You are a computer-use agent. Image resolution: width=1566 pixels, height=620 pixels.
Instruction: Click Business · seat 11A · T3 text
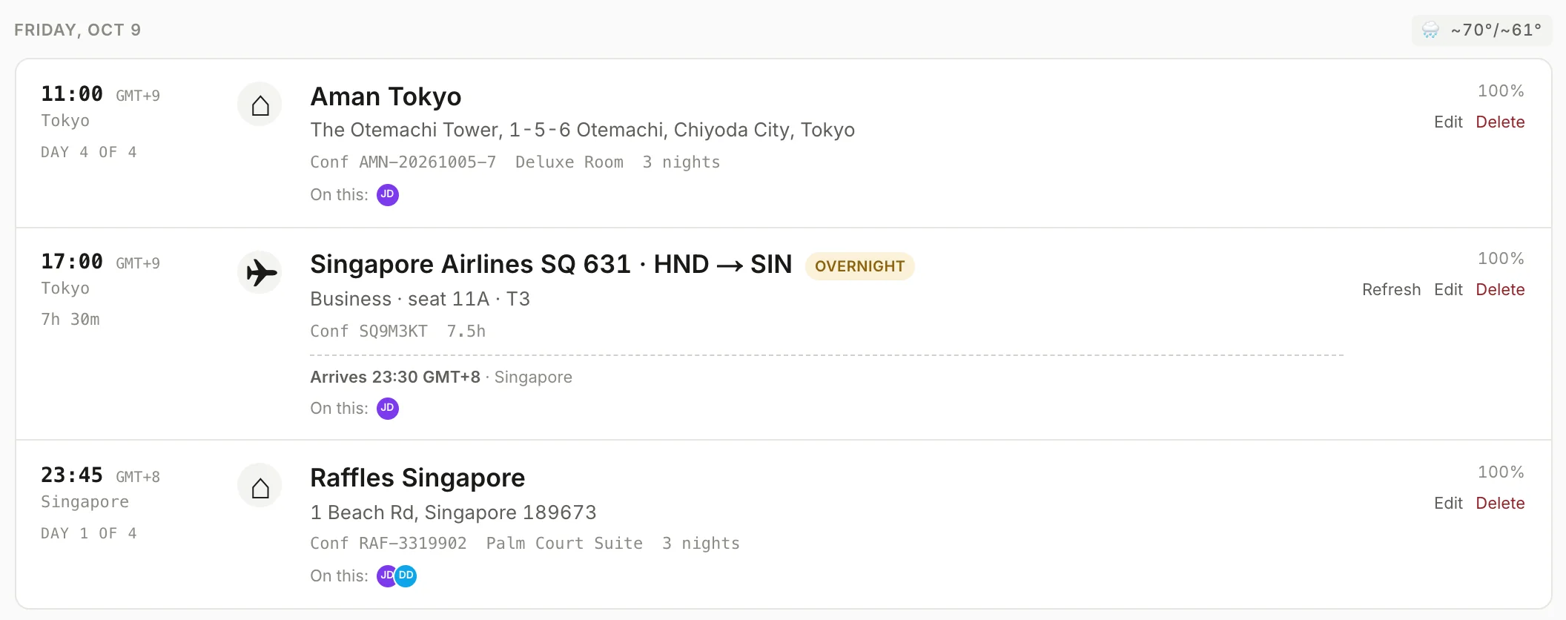(420, 300)
